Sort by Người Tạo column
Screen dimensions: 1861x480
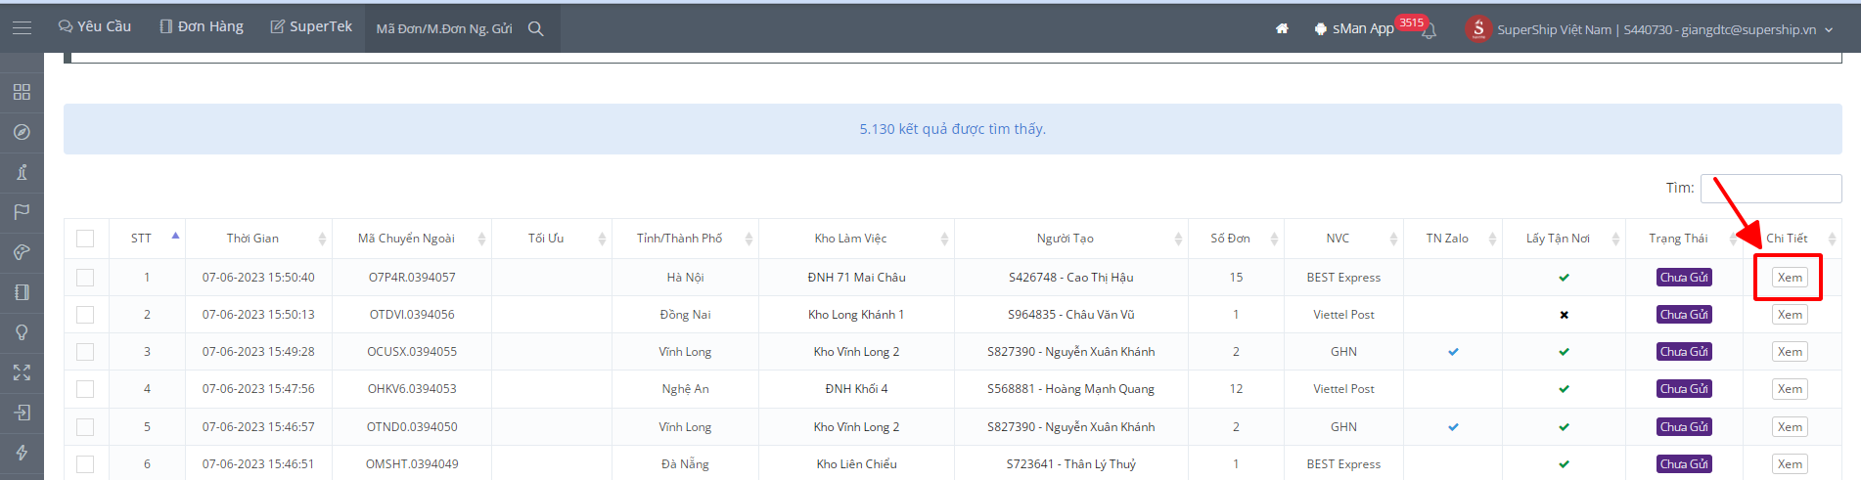tap(1070, 239)
